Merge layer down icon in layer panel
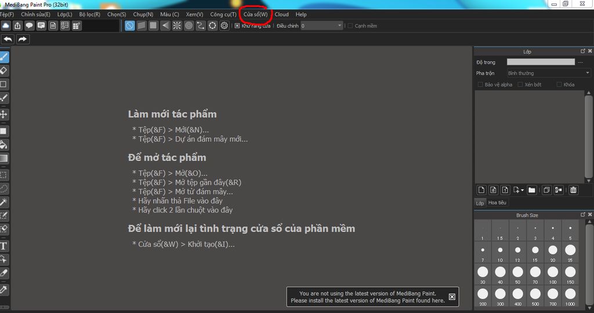The width and height of the screenshot is (594, 313). [x=559, y=190]
